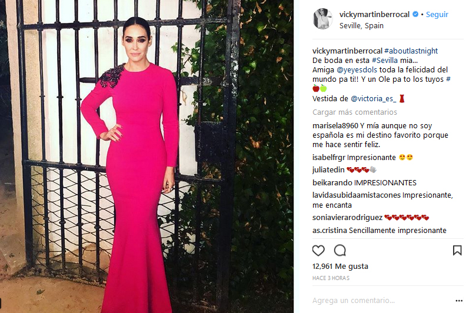Open the #aboutlastnight hashtag
Screen dimensions: 466x313
tap(411, 51)
